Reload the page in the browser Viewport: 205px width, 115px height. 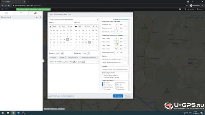9,6
